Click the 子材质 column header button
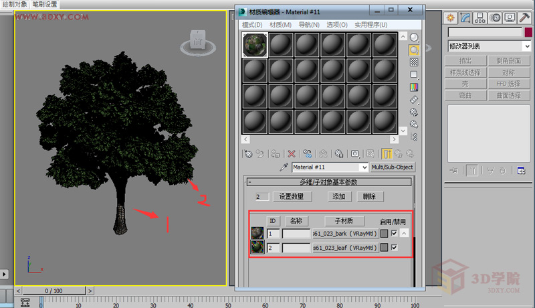Image resolution: width=535 pixels, height=308 pixels. [x=344, y=221]
